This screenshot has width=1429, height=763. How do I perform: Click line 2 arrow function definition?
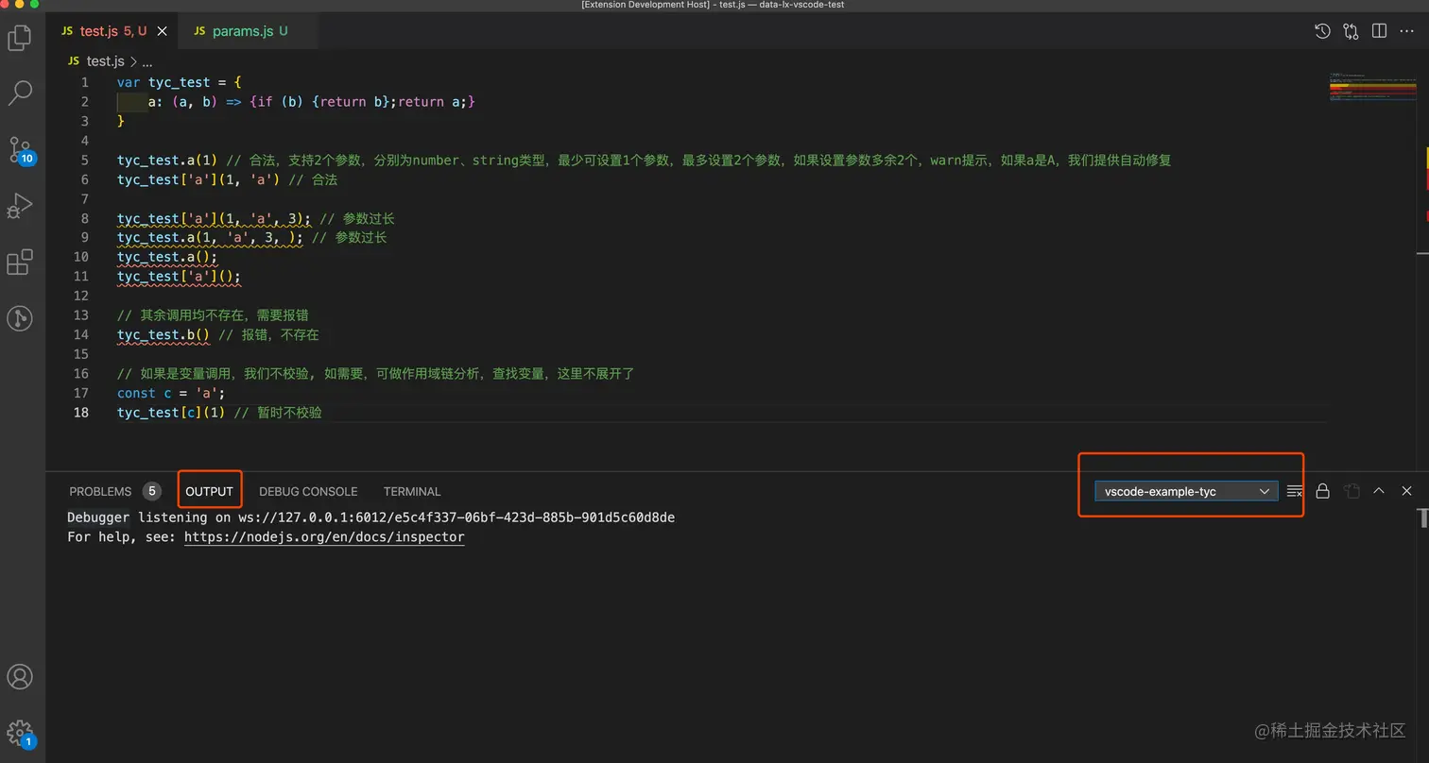[x=312, y=102]
